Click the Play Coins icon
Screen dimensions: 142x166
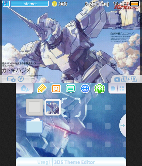tap(54, 4)
